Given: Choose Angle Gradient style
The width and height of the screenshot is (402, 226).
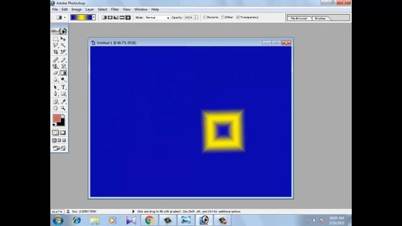Looking at the screenshot, I should pyautogui.click(x=116, y=18).
